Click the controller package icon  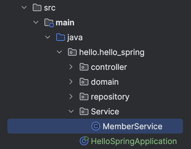click(84, 67)
